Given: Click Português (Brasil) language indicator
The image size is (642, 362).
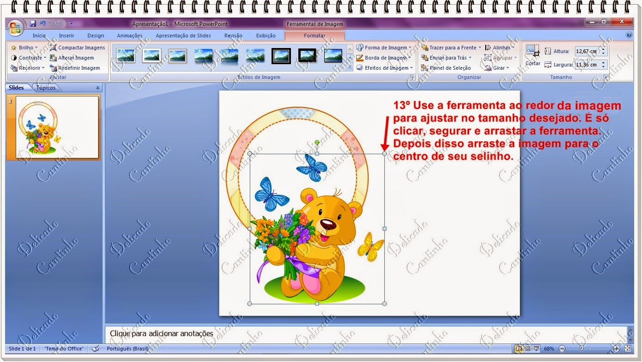Looking at the screenshot, I should (x=128, y=349).
